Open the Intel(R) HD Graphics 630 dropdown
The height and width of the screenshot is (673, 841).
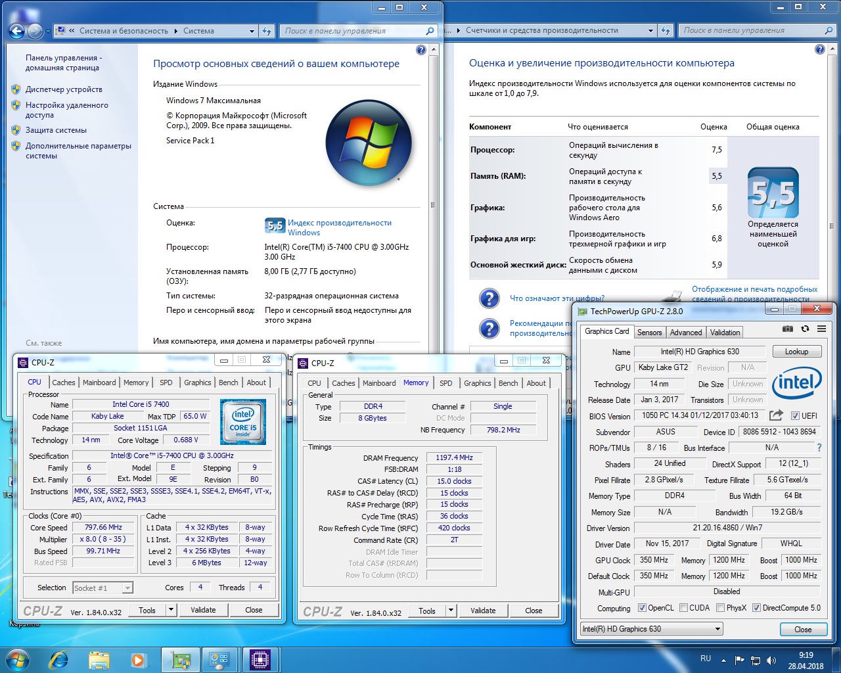[x=717, y=629]
